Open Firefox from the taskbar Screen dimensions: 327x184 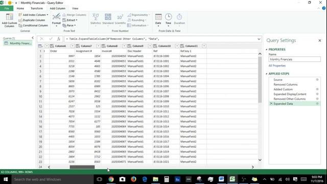pos(133,179)
